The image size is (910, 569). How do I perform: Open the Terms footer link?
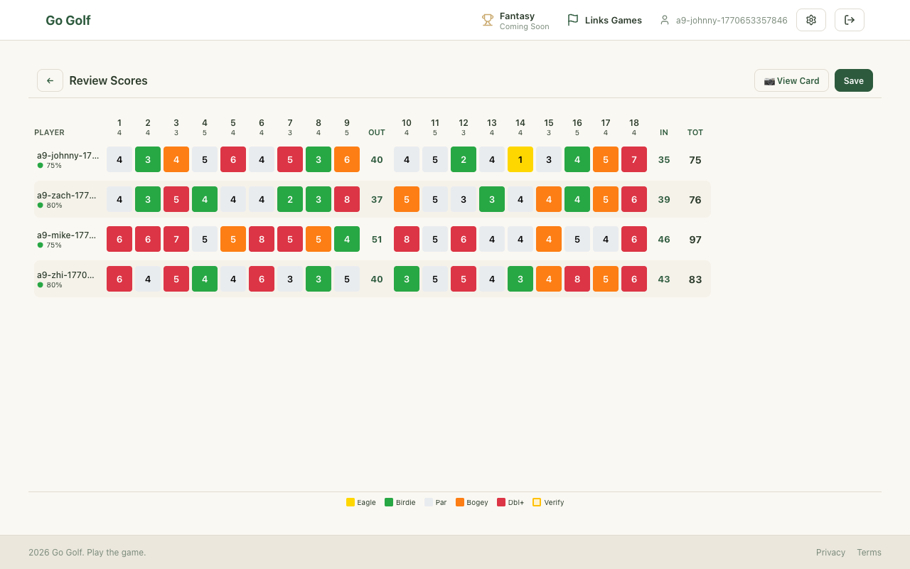[869, 552]
